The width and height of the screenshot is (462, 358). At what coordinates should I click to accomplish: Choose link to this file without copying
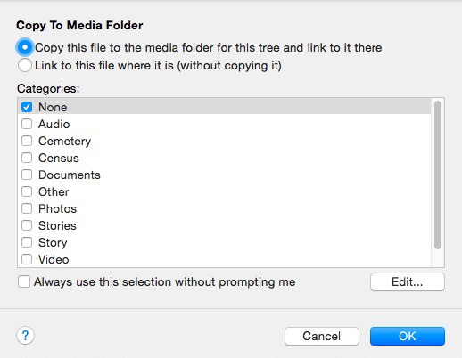tap(25, 65)
